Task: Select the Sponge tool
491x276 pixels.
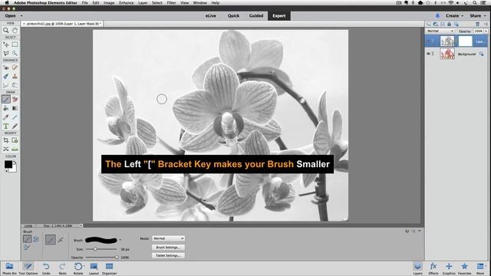Action: (15, 85)
